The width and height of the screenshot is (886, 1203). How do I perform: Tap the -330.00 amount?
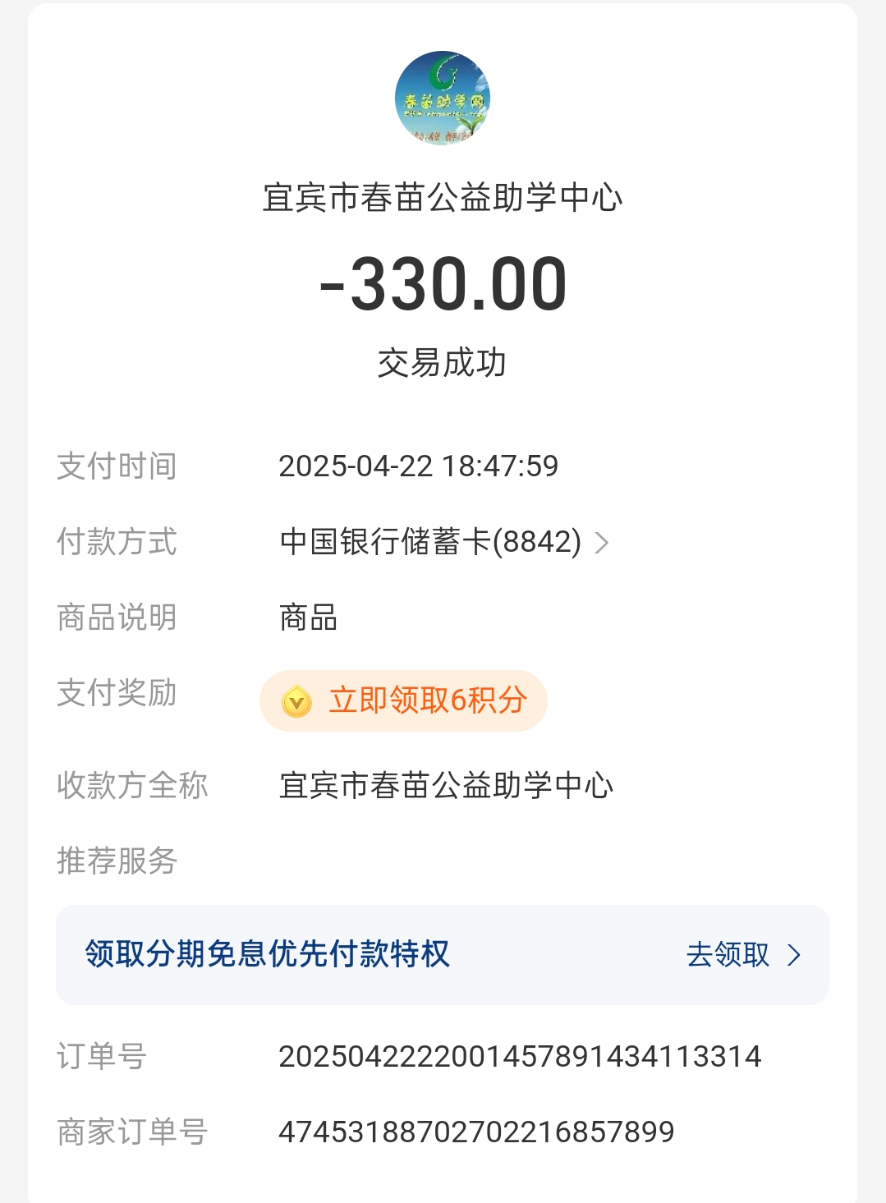point(443,284)
